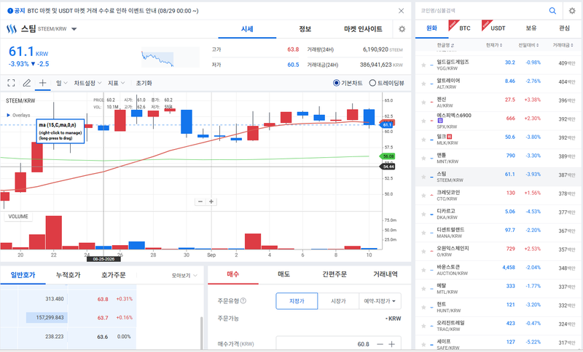The image size is (583, 352).
Task: Switch to the 보유 tab
Action: [531, 28]
